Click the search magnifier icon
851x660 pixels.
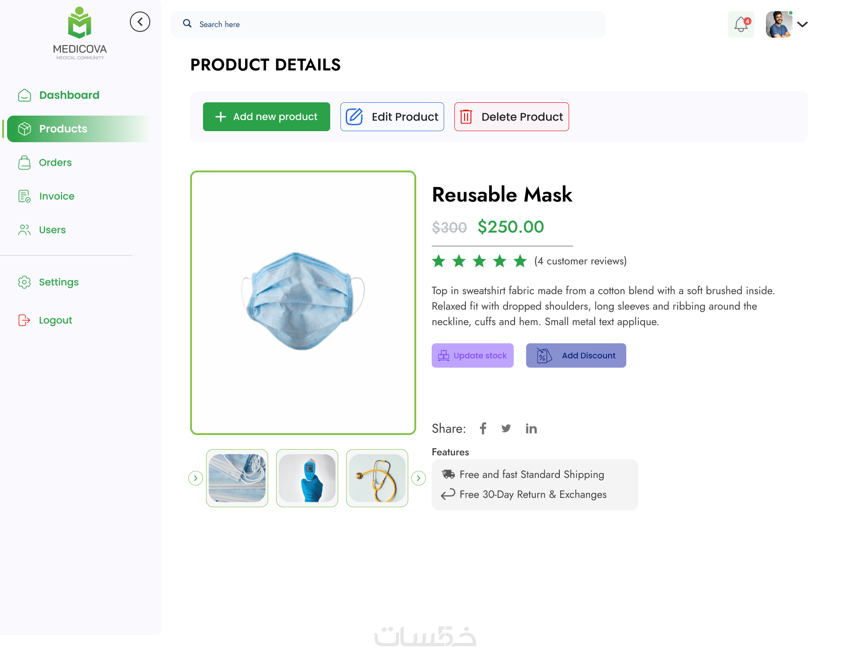tap(187, 24)
